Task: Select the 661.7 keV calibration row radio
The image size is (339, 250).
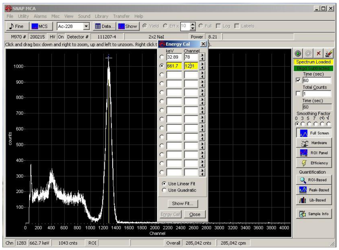Action: tap(162, 66)
